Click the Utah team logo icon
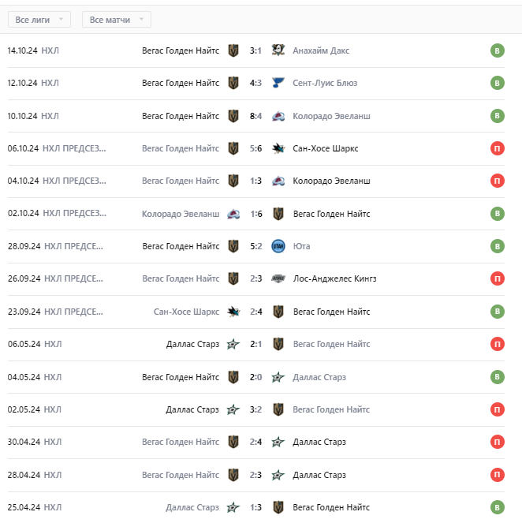 click(x=278, y=246)
